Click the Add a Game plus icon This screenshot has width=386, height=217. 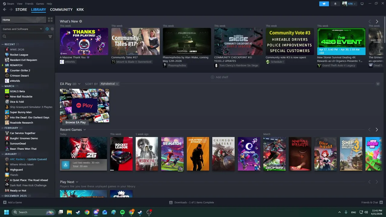pos(5,203)
